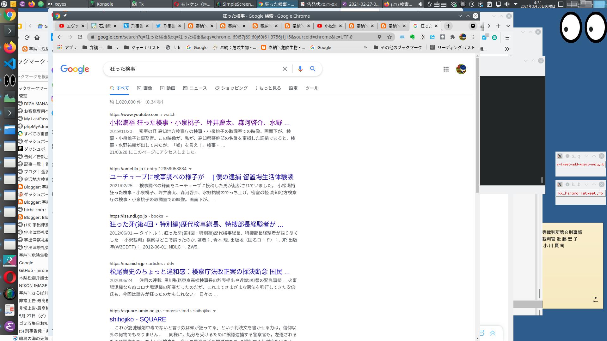The height and width of the screenshot is (341, 607).
Task: Open Opera browser from dock
Action: (x=9, y=278)
